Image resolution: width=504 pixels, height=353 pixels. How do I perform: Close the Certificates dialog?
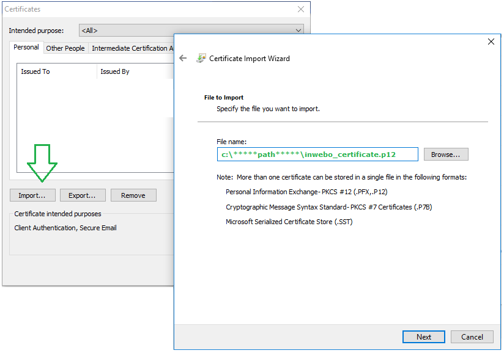coord(300,10)
